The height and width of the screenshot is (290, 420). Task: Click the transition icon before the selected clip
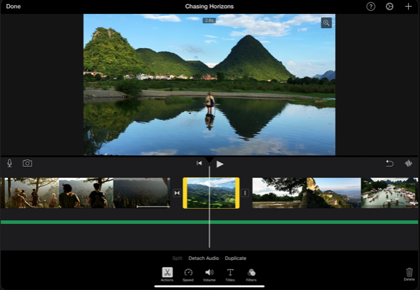click(x=177, y=193)
